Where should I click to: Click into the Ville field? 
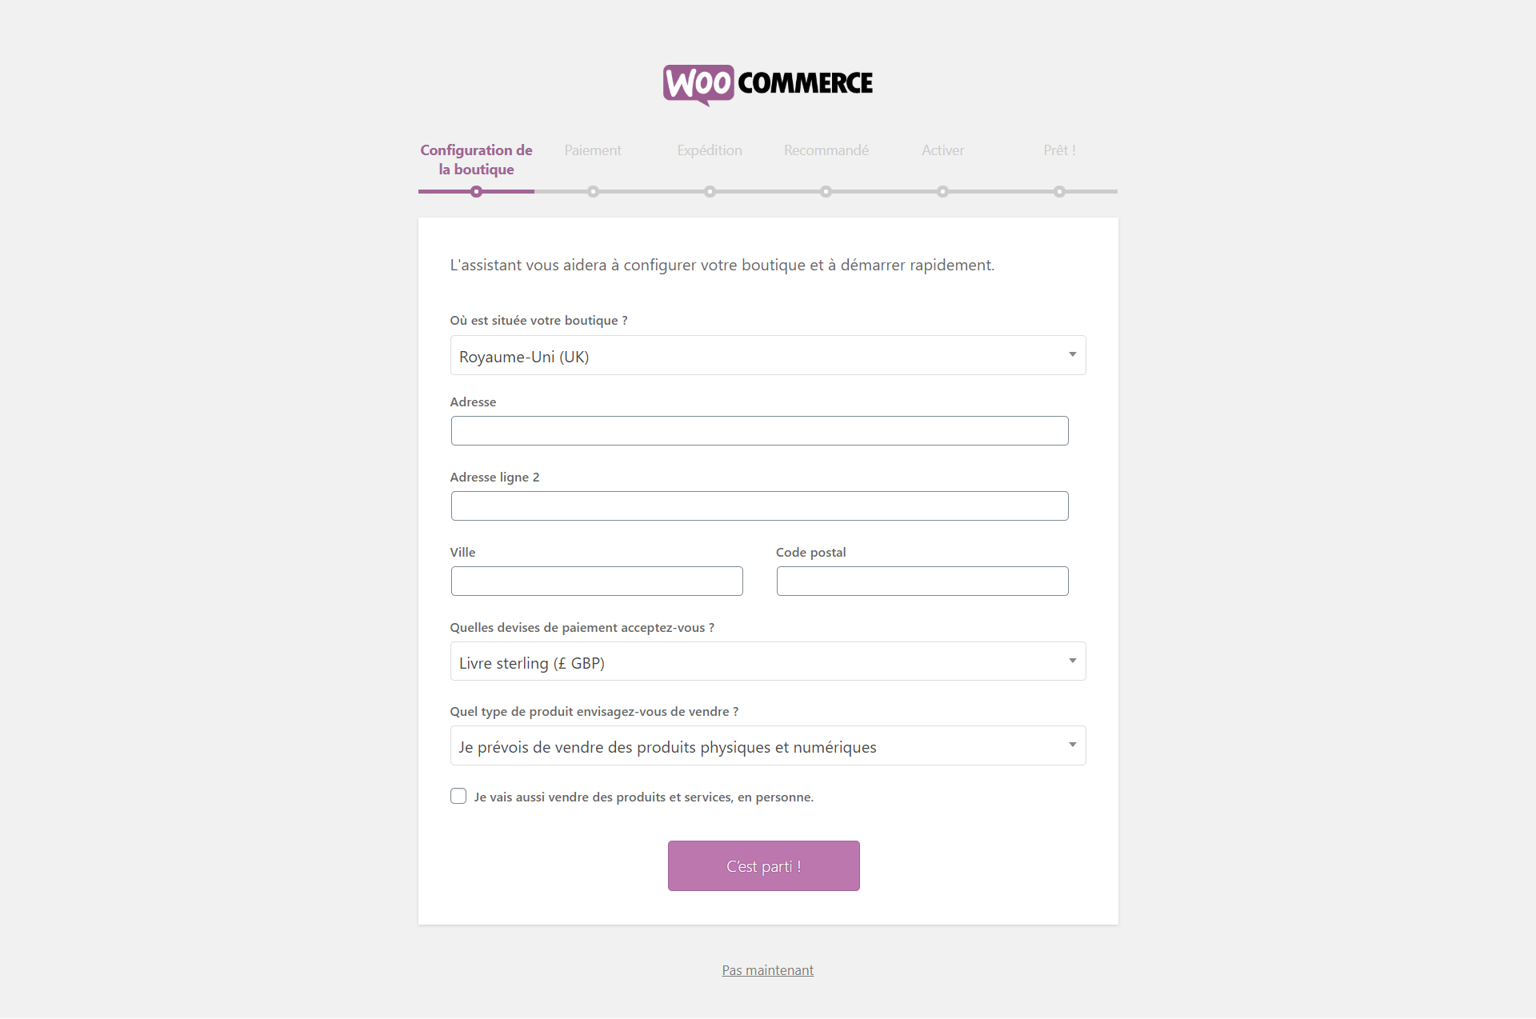tap(597, 581)
